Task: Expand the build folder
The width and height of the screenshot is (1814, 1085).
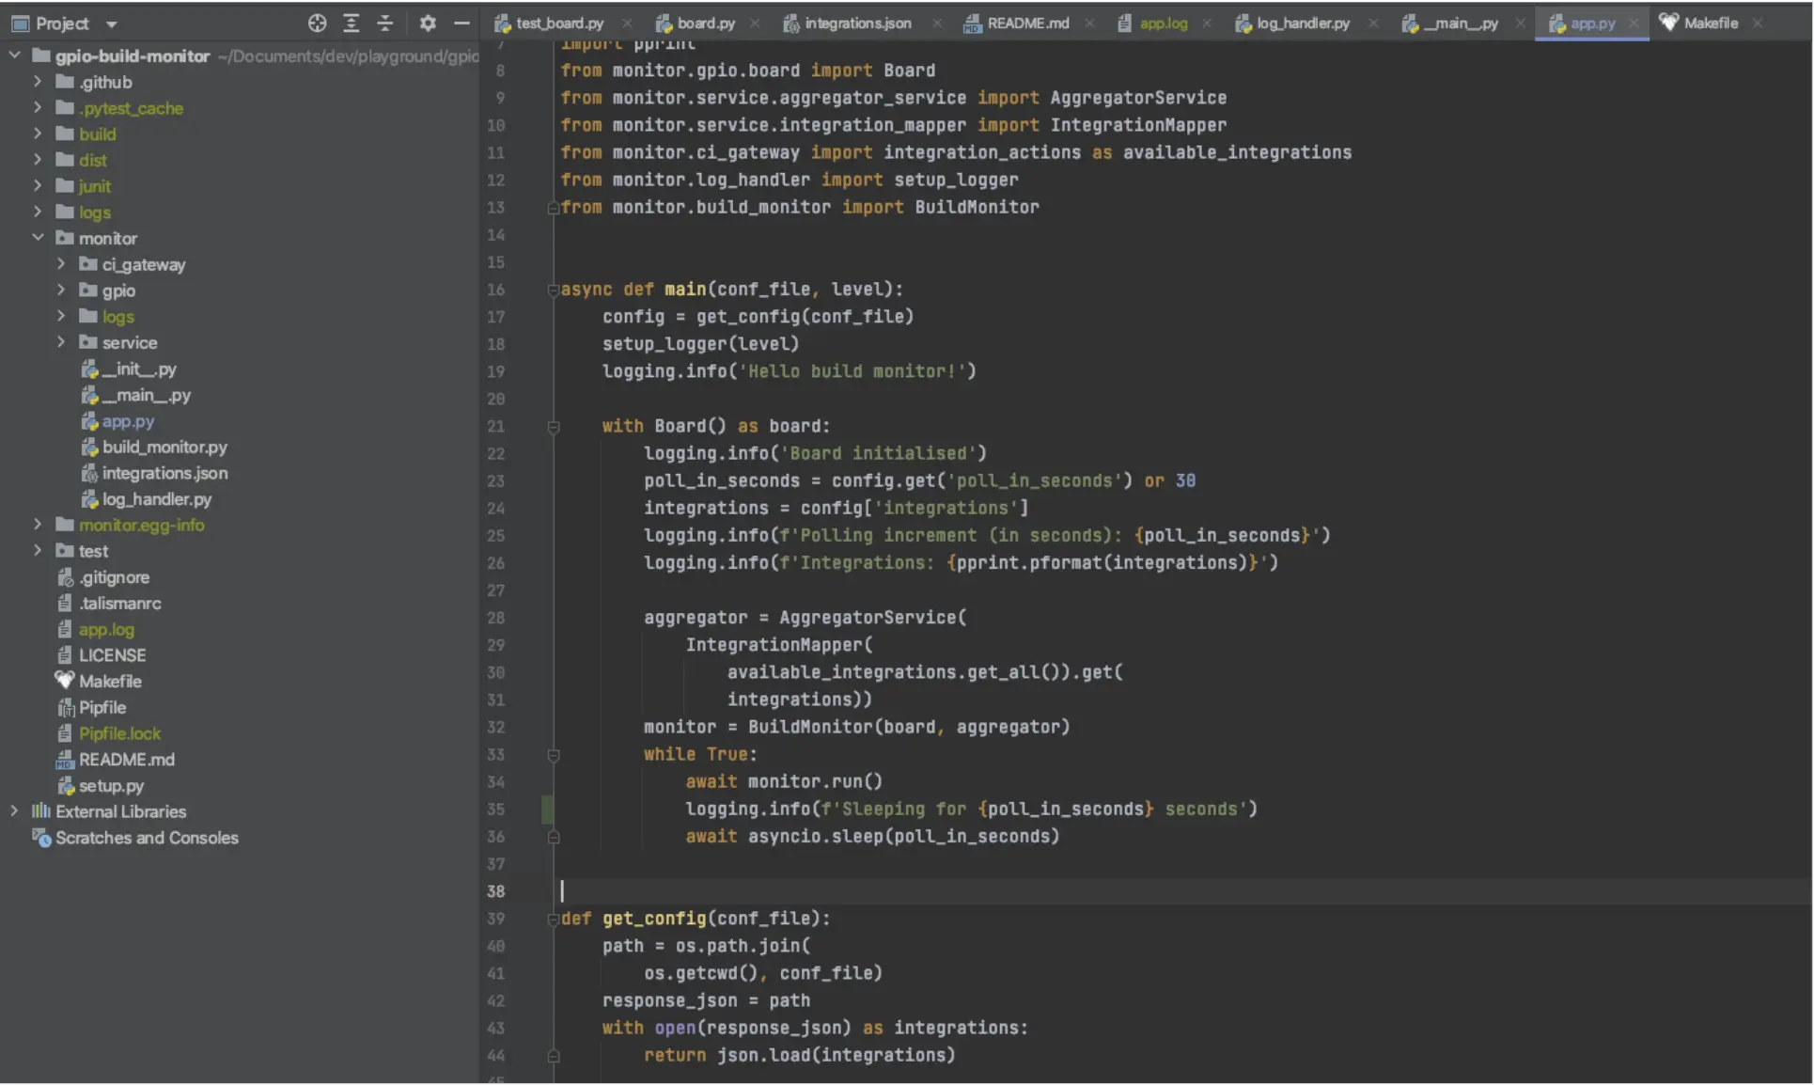Action: coord(38,134)
